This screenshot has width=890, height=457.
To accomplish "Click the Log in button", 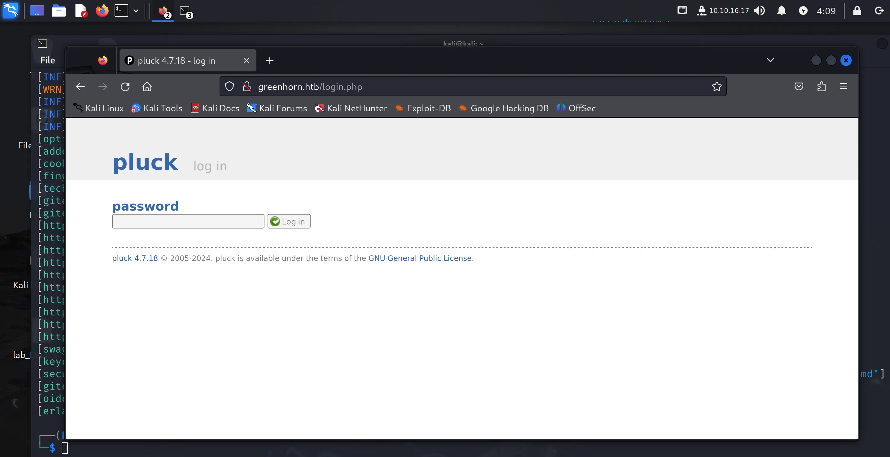I will (289, 221).
